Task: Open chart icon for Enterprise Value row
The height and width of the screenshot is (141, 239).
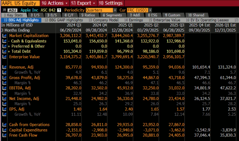Action: click(x=4, y=57)
